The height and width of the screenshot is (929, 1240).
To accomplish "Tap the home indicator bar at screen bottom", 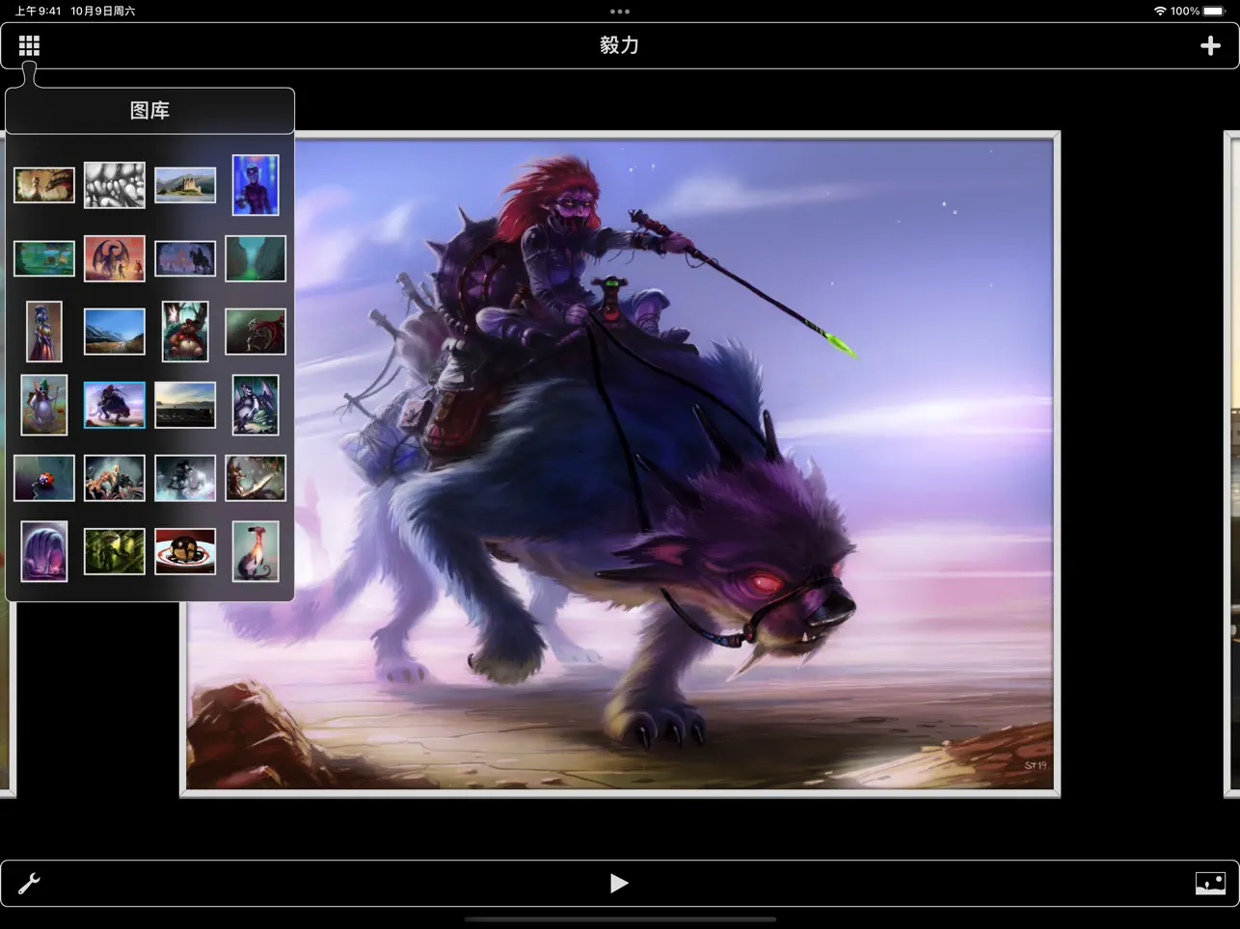I will pyautogui.click(x=620, y=921).
